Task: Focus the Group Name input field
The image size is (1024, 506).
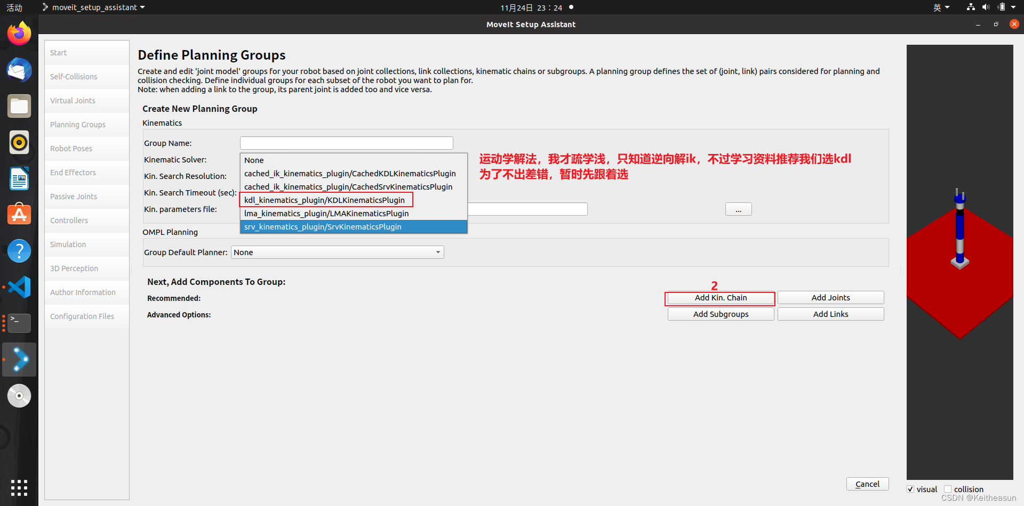Action: pos(346,143)
